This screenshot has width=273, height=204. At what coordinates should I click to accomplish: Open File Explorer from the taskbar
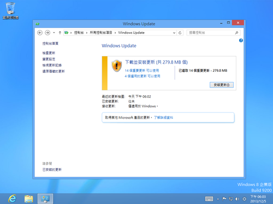click(x=29, y=199)
